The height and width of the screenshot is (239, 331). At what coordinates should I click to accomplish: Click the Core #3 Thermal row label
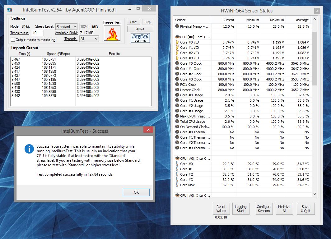[195, 148]
